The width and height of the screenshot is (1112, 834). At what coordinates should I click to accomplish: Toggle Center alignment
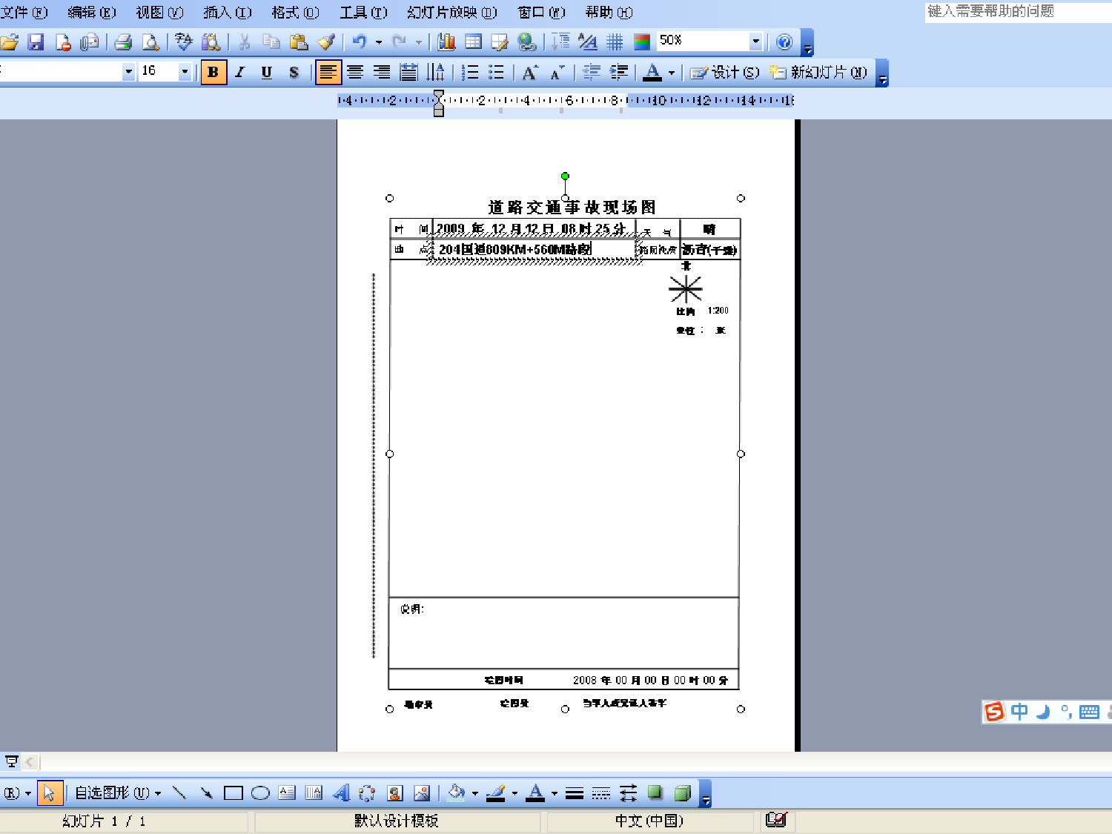click(x=355, y=73)
